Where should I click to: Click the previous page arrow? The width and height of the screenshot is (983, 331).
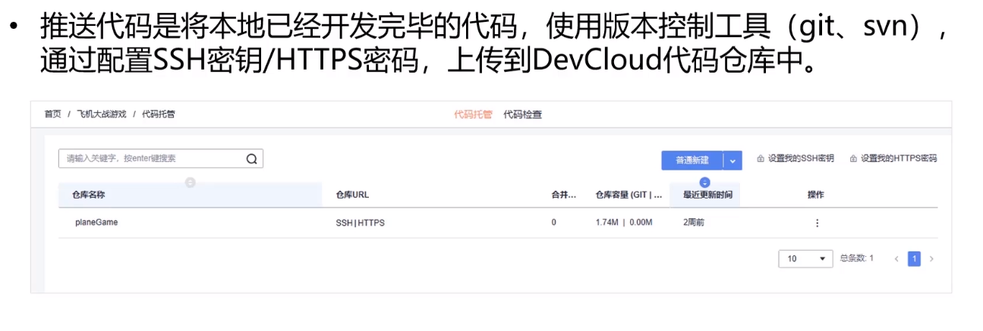[x=896, y=259]
